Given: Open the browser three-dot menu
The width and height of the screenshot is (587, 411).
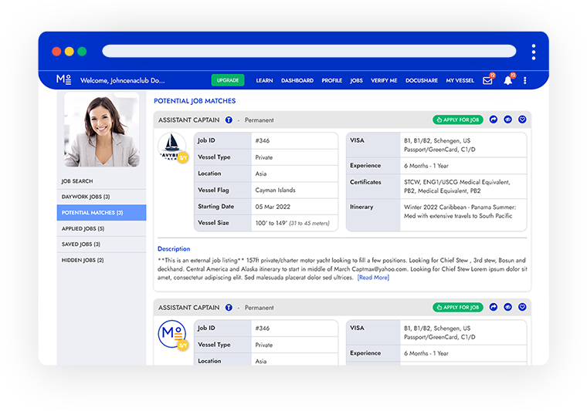Looking at the screenshot, I should [x=534, y=52].
